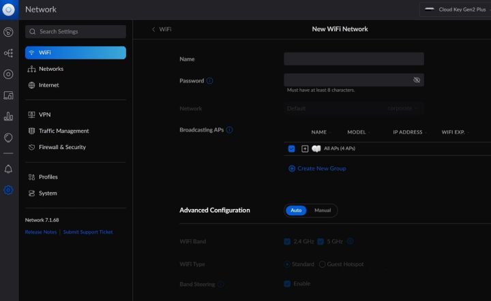Click the Firewall & Security shield icon
This screenshot has width=491, height=301.
point(31,147)
